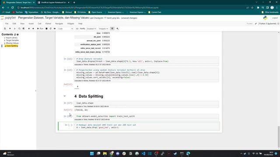Click the Logout button

pyautogui.click(x=275, y=18)
